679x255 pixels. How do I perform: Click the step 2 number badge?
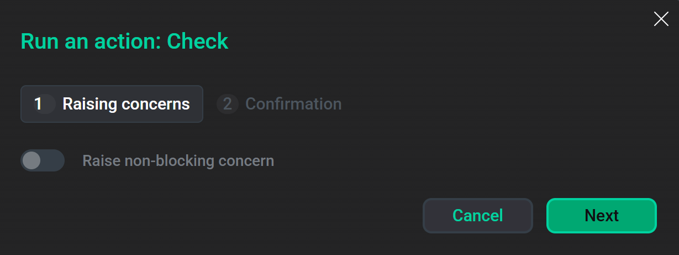(227, 104)
